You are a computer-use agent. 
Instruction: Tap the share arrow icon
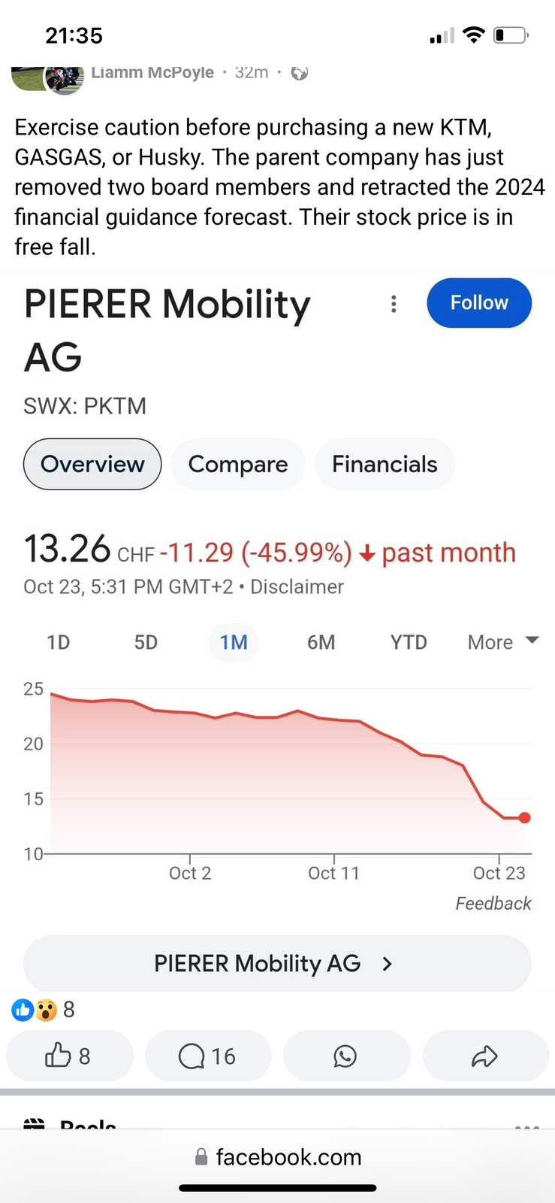tap(484, 1056)
